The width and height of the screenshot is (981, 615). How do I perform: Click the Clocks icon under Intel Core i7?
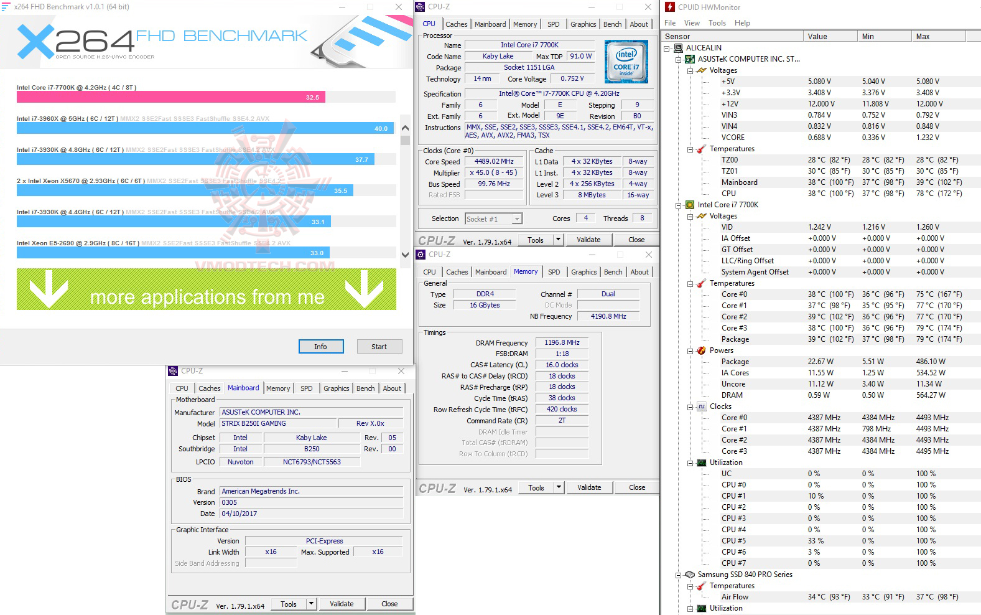pos(701,406)
